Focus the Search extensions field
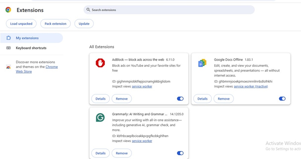301x159 pixels. tap(169, 10)
